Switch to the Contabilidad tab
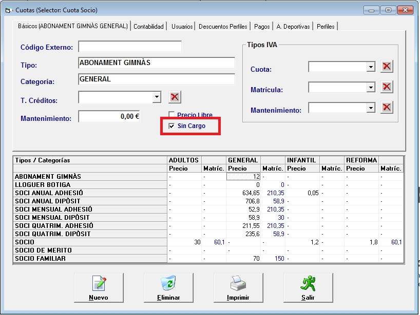The width and height of the screenshot is (420, 315). click(148, 27)
